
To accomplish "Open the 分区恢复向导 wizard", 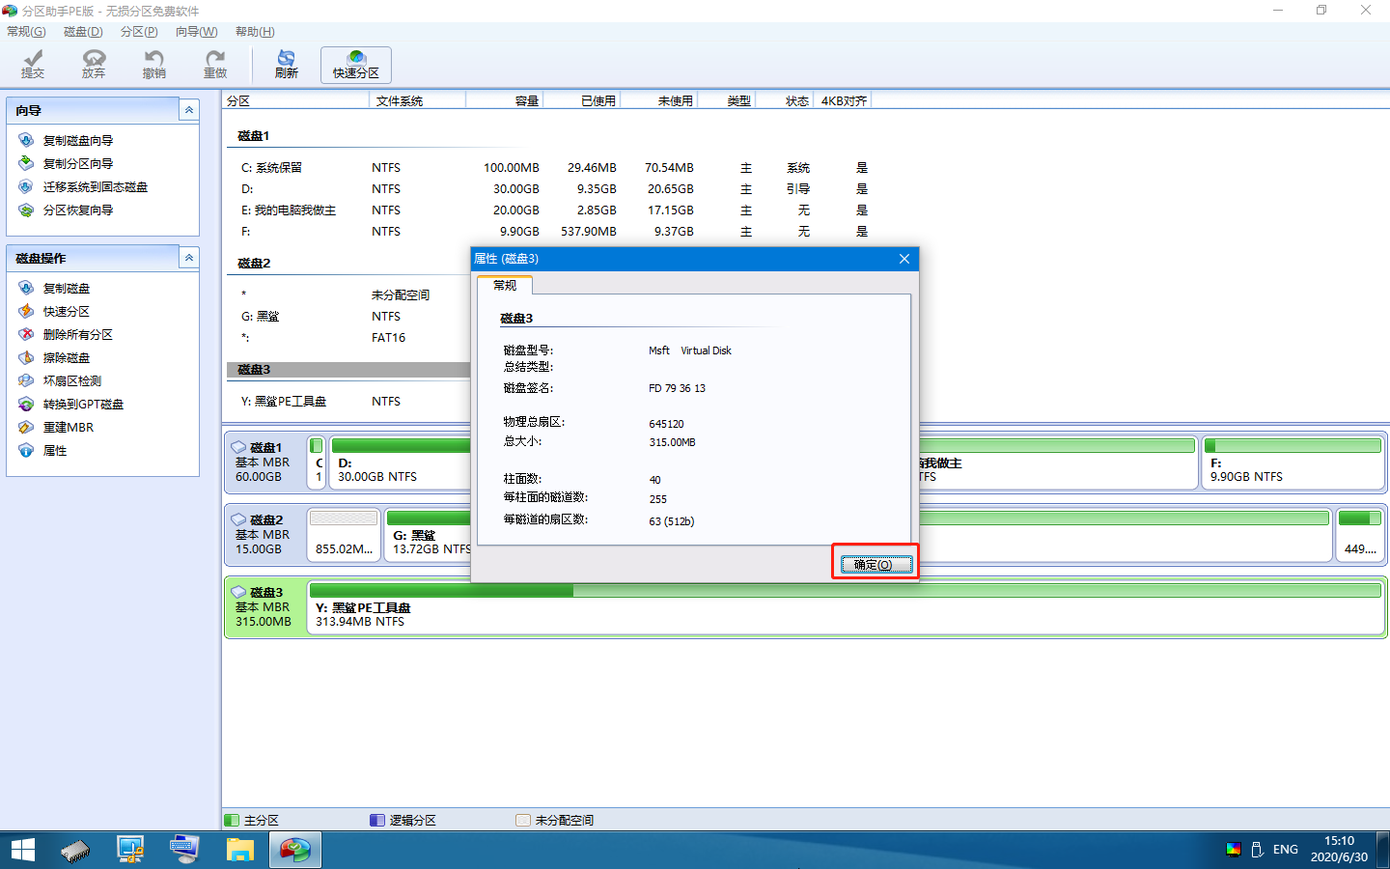I will (78, 210).
